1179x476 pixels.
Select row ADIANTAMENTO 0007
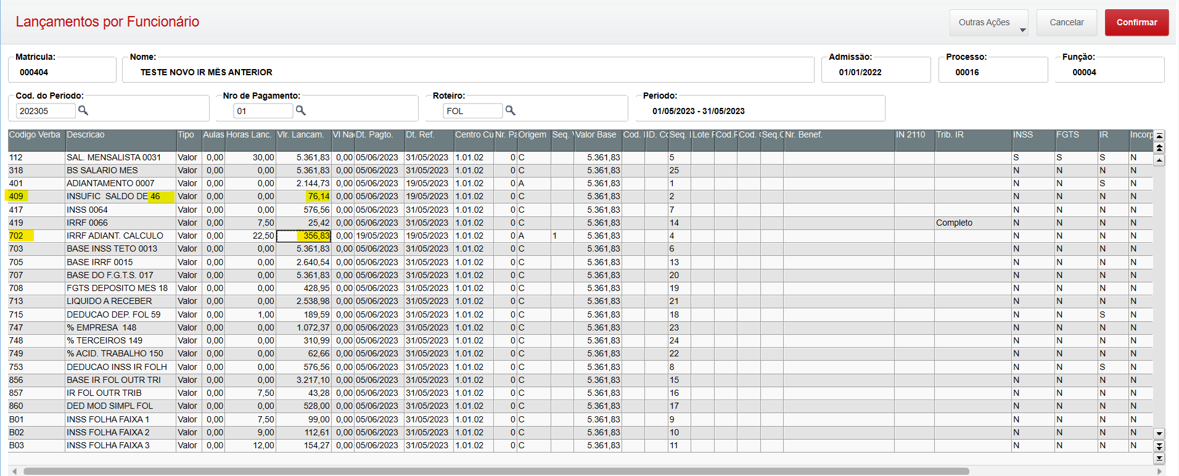pos(580,183)
